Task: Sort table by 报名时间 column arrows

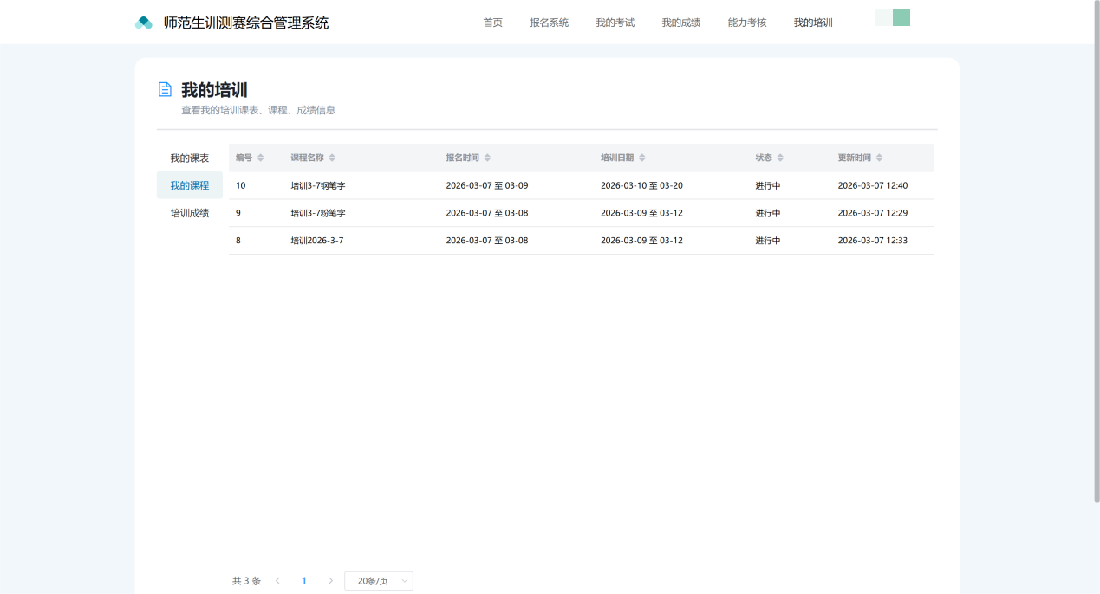Action: coord(487,158)
